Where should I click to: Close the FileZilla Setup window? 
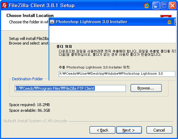172,5
